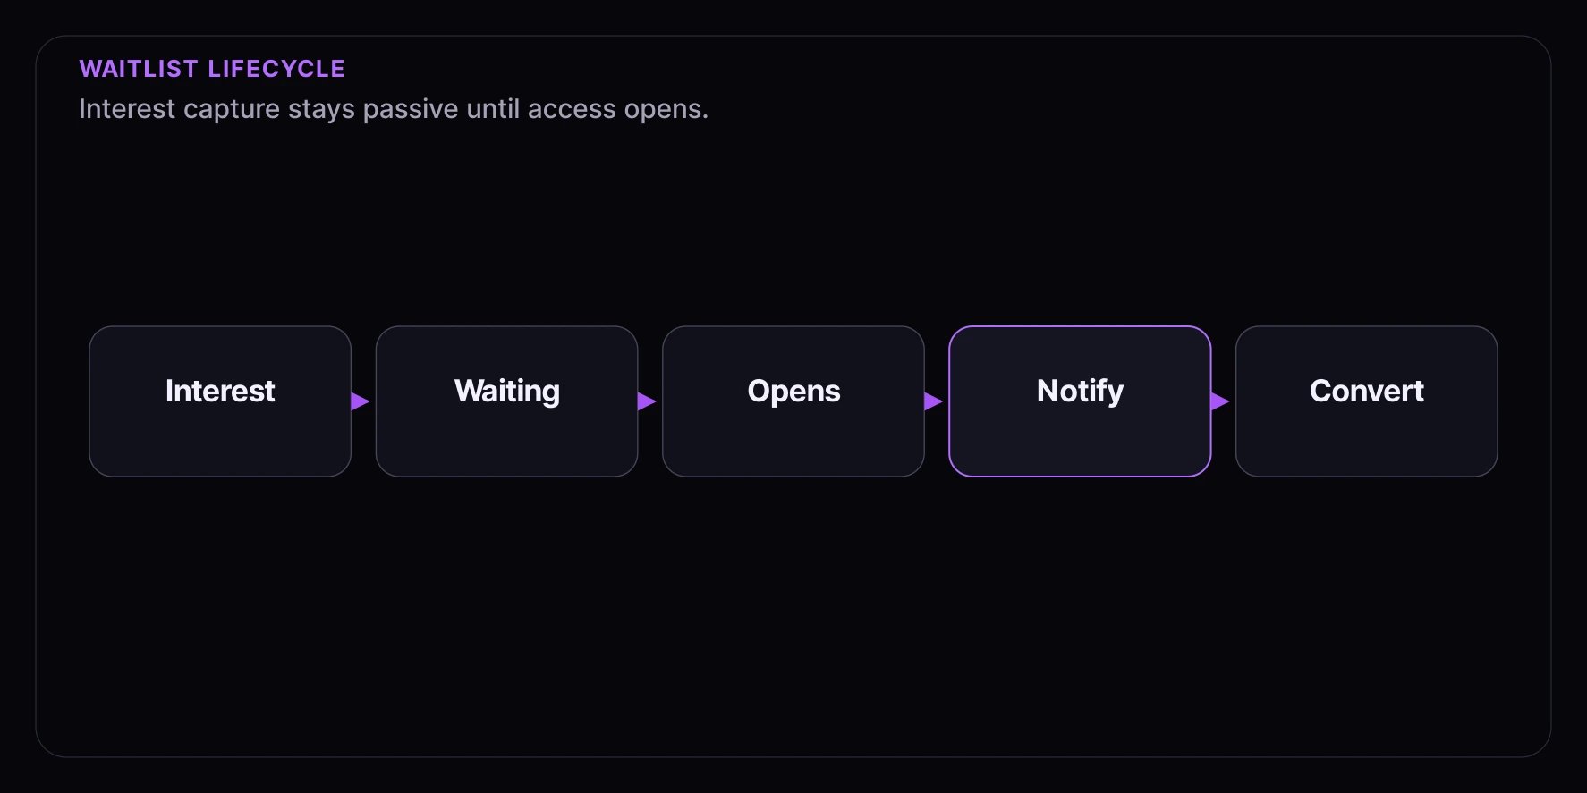
Task: Click the 'Interest capture stays passive' subtitle
Action: (394, 109)
